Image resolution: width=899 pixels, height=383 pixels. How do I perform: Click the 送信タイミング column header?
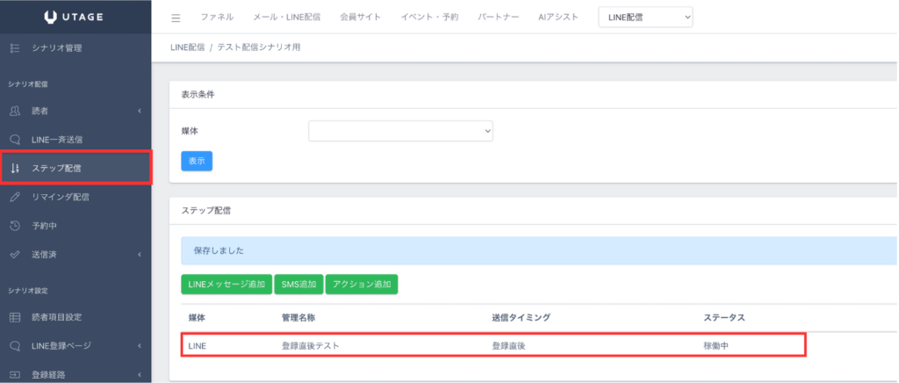click(521, 318)
